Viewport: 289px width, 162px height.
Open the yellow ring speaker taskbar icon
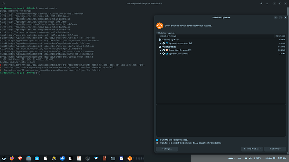click(54, 158)
